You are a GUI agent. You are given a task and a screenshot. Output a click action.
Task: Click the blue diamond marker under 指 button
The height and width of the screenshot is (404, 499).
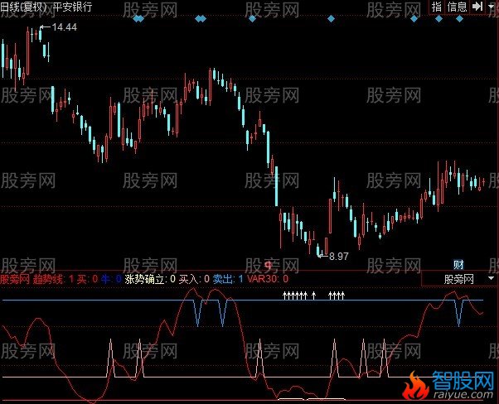coord(438,19)
